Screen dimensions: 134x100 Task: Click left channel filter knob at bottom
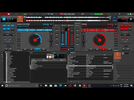pos(57,42)
